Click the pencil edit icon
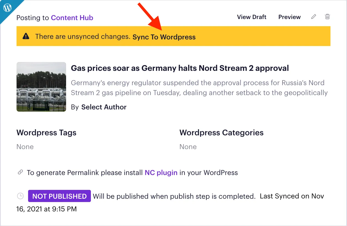 click(313, 17)
